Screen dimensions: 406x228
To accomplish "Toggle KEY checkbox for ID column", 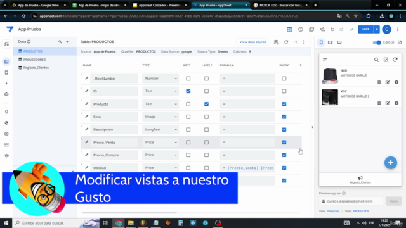I will pos(188,91).
